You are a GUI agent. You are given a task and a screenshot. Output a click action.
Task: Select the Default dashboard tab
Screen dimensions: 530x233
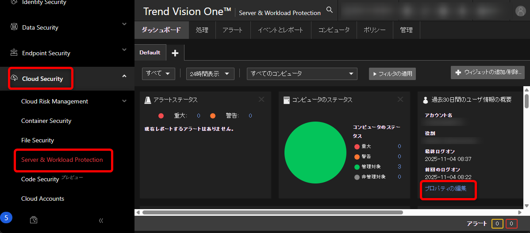coord(150,53)
